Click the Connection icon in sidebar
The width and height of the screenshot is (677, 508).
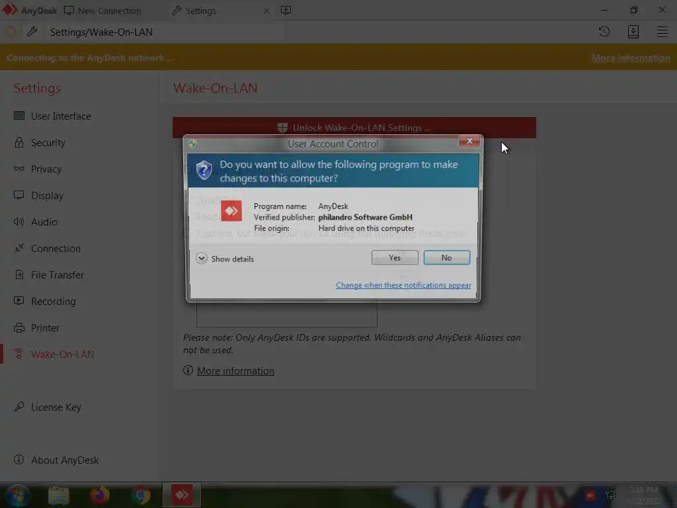19,248
